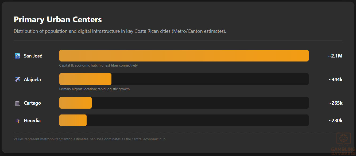Click the Alajuela city label
Image resolution: width=356 pixels, height=156 pixels.
[x=32, y=79]
